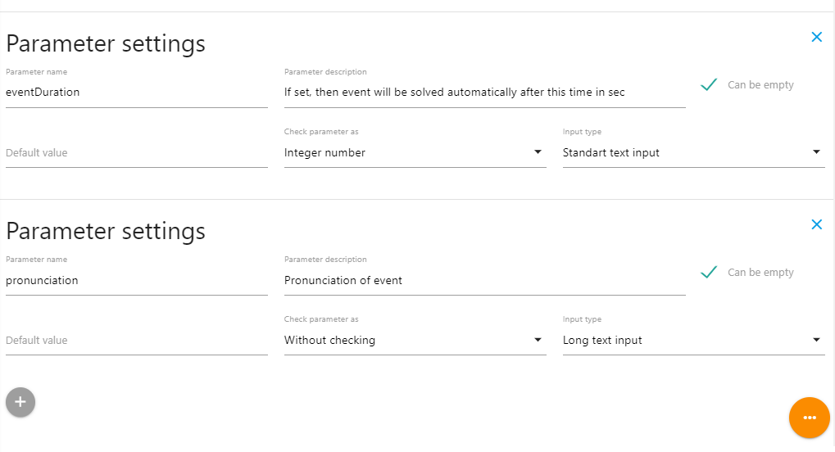The width and height of the screenshot is (835, 452).
Task: Click the pronunciation parameter name field
Action: (136, 280)
